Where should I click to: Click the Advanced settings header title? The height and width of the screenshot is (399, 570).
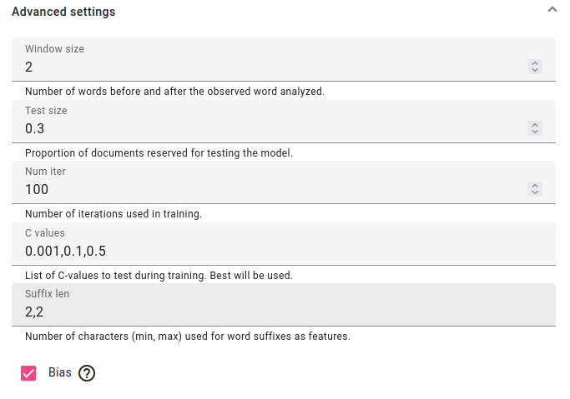[x=63, y=12]
